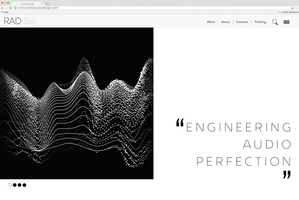The height and width of the screenshot is (200, 299).
Task: Open Chrome's three-dot menu
Action: 297,8
